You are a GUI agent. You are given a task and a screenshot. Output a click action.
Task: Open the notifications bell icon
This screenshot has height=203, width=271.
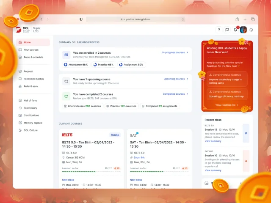235,30
